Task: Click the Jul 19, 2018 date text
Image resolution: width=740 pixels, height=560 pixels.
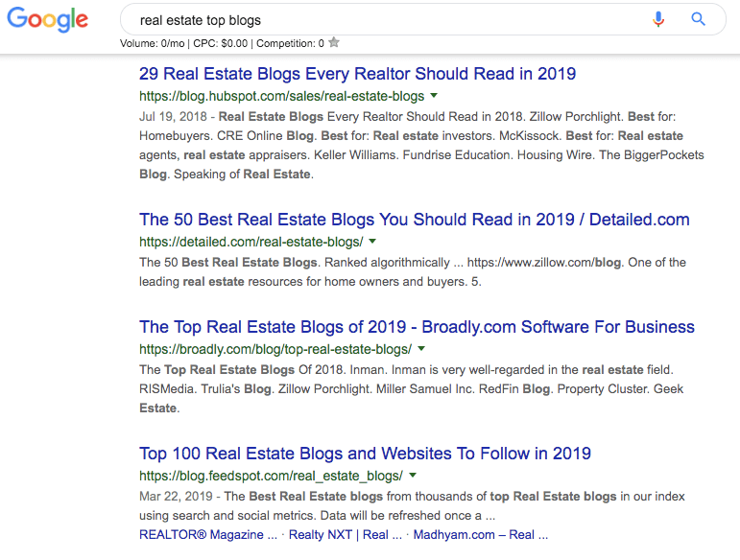Action: click(x=173, y=116)
